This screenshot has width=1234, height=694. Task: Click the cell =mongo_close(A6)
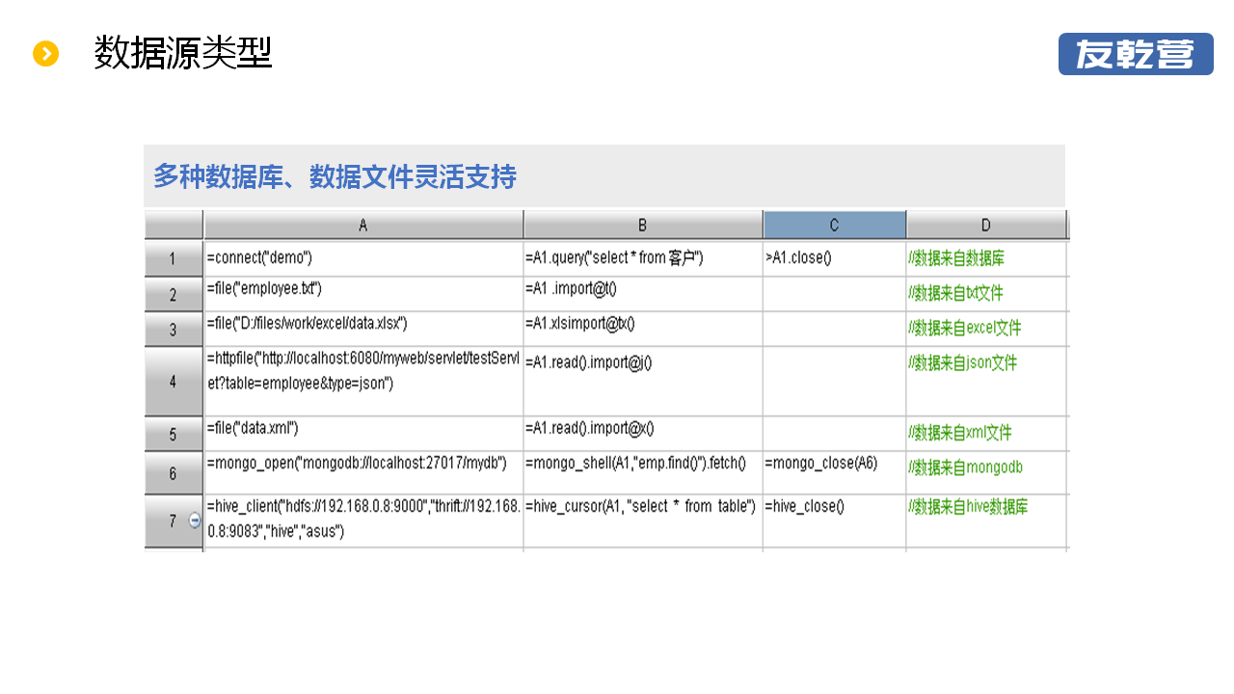pyautogui.click(x=835, y=473)
